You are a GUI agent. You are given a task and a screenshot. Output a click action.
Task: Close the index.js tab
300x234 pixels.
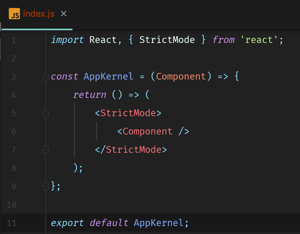point(64,14)
